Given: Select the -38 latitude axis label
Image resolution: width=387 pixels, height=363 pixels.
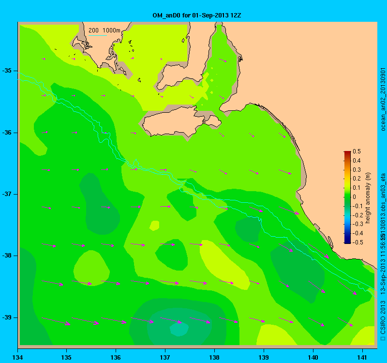Looking at the screenshot, I should click(x=7, y=256).
